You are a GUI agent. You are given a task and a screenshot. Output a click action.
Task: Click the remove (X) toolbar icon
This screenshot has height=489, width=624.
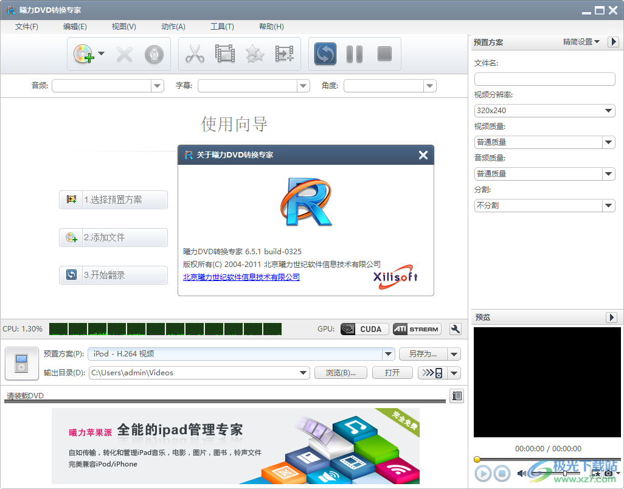tap(125, 54)
